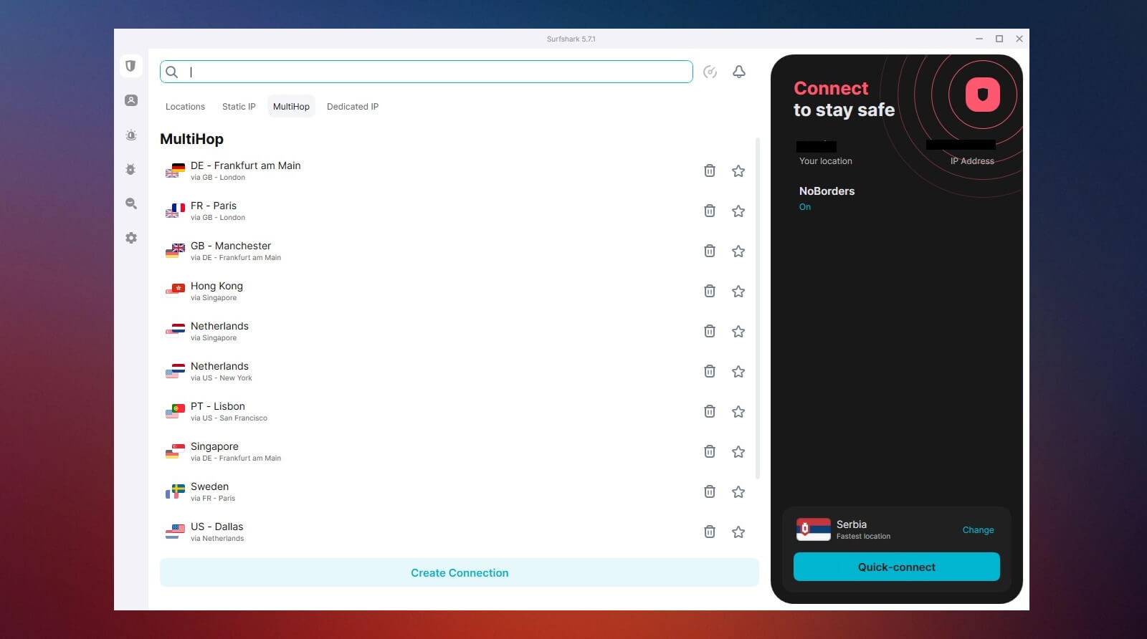Toggle favorite for PT - Lisbon connection
The width and height of the screenshot is (1147, 639).
[738, 411]
